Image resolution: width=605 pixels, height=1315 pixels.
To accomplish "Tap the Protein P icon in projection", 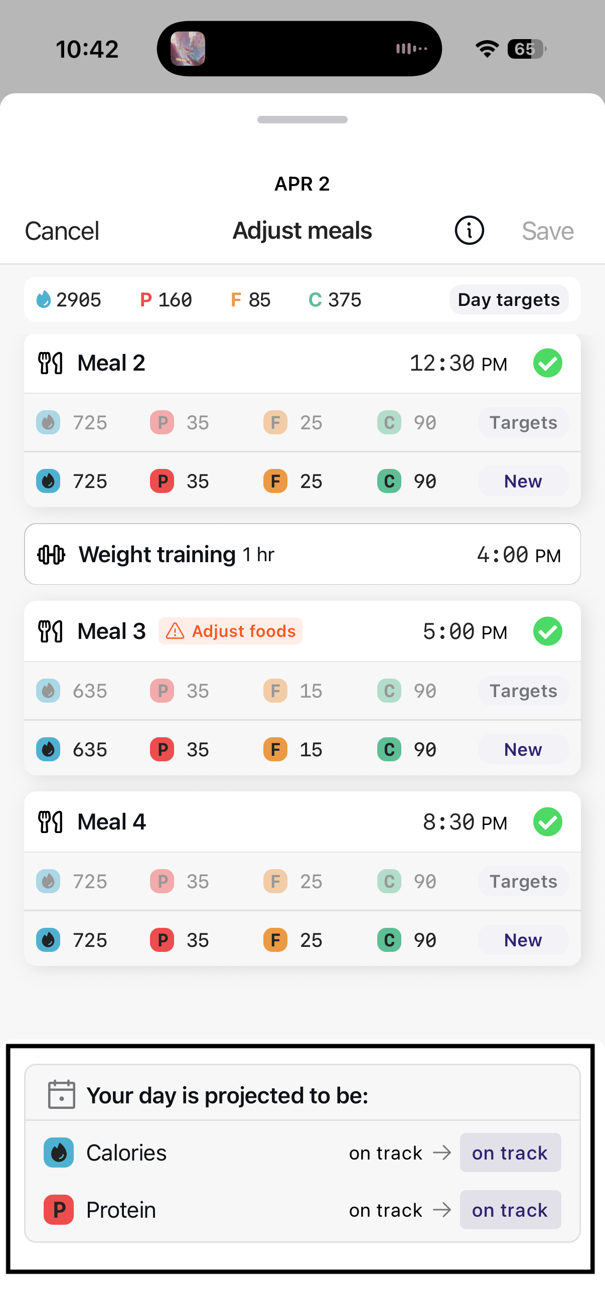I will coord(59,1210).
